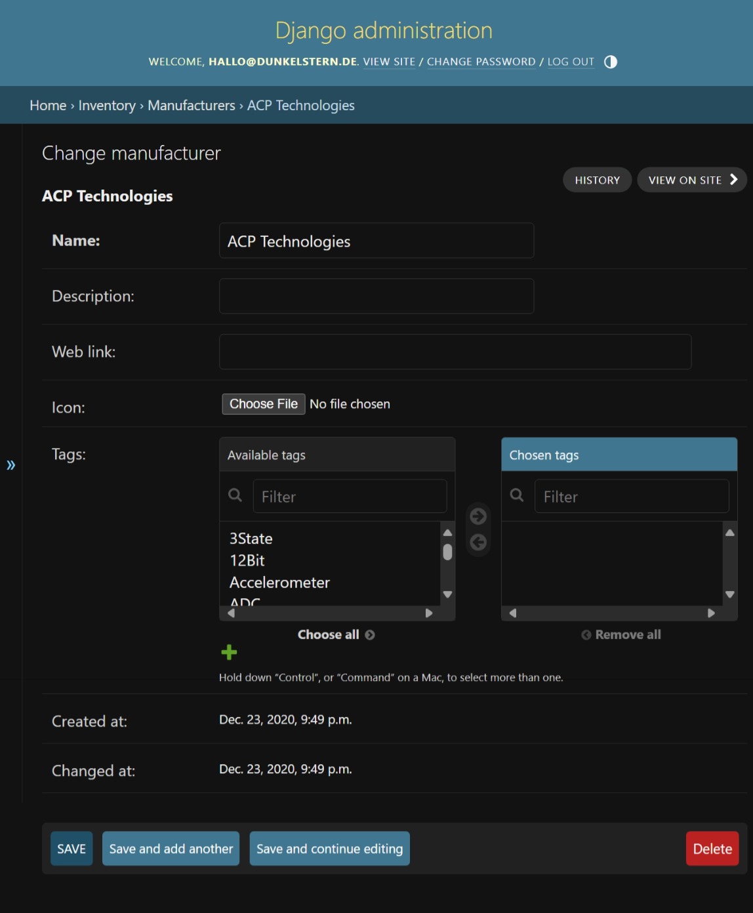
Task: Toggle the light/dark theme icon
Action: (x=610, y=62)
